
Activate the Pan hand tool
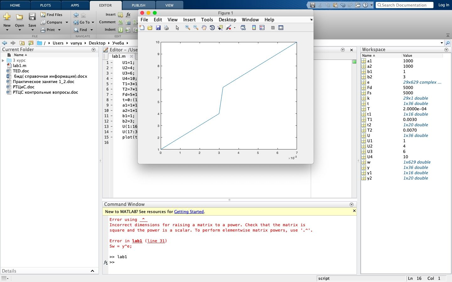tap(204, 28)
